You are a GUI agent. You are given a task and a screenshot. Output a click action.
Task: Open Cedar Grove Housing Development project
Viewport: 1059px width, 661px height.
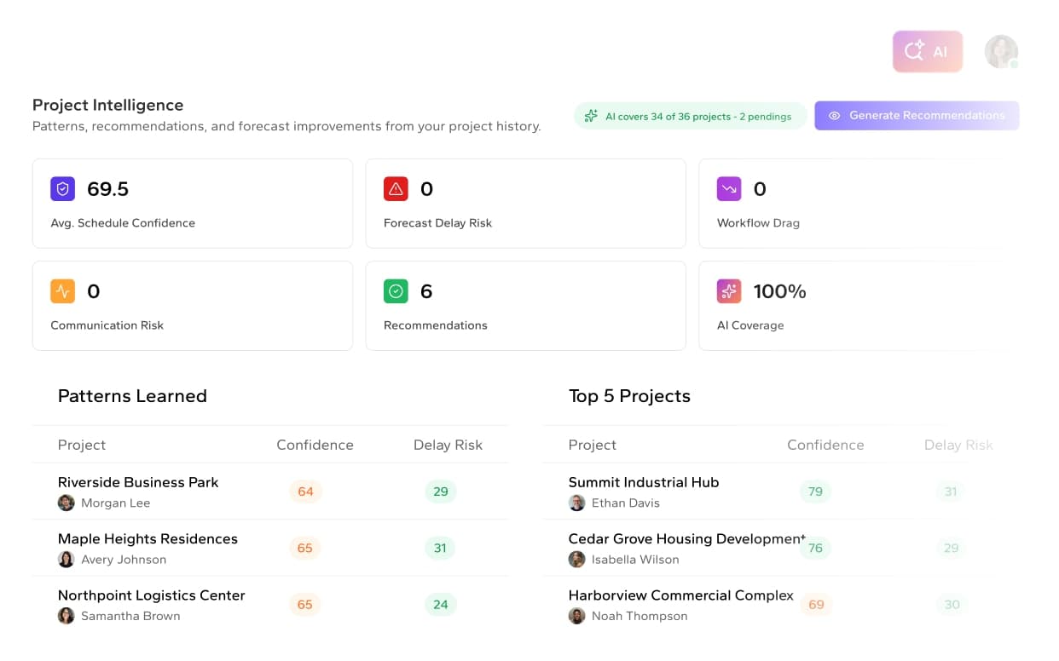point(686,538)
